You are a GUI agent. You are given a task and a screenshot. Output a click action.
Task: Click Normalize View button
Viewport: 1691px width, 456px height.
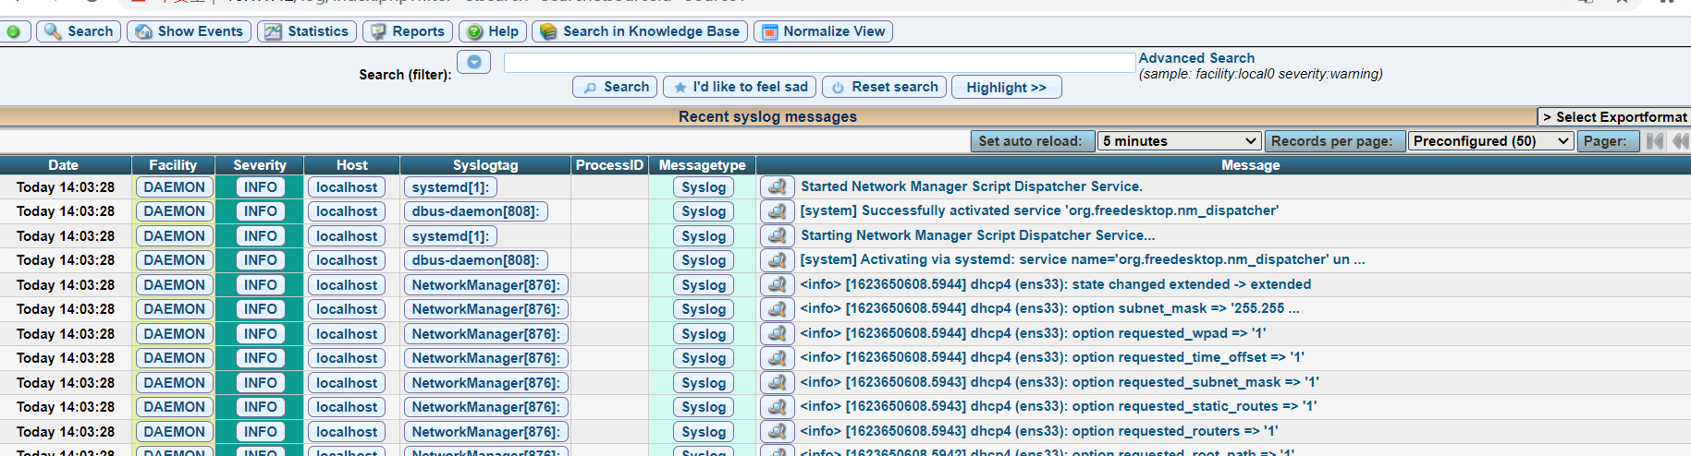click(823, 31)
